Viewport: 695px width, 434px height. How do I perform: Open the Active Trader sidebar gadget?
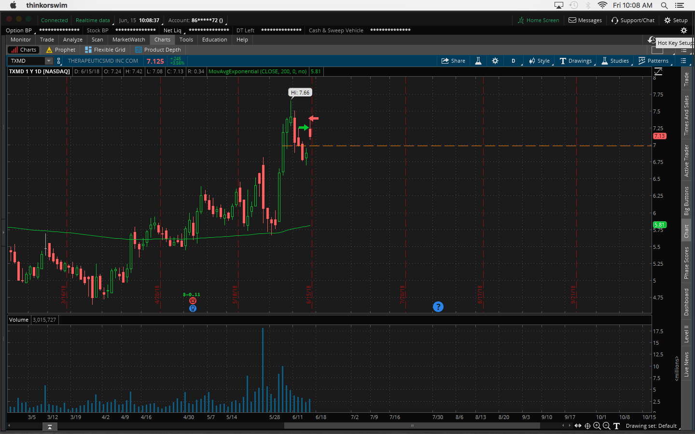pyautogui.click(x=686, y=161)
